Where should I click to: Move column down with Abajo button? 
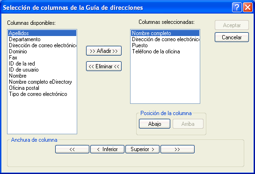click(155, 124)
